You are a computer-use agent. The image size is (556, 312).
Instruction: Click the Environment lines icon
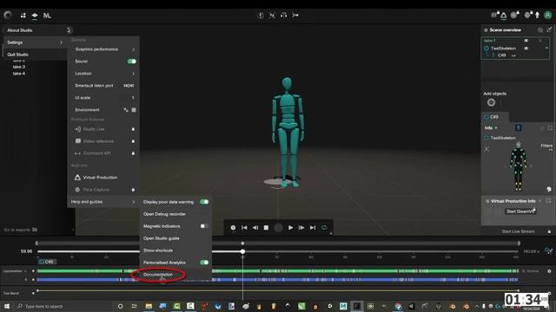(126, 110)
